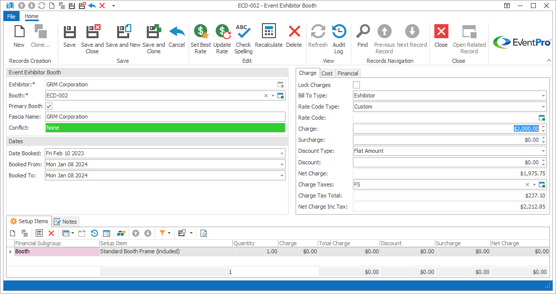Expand the Booth dropdown arrow
556x294 pixels.
tap(272, 95)
